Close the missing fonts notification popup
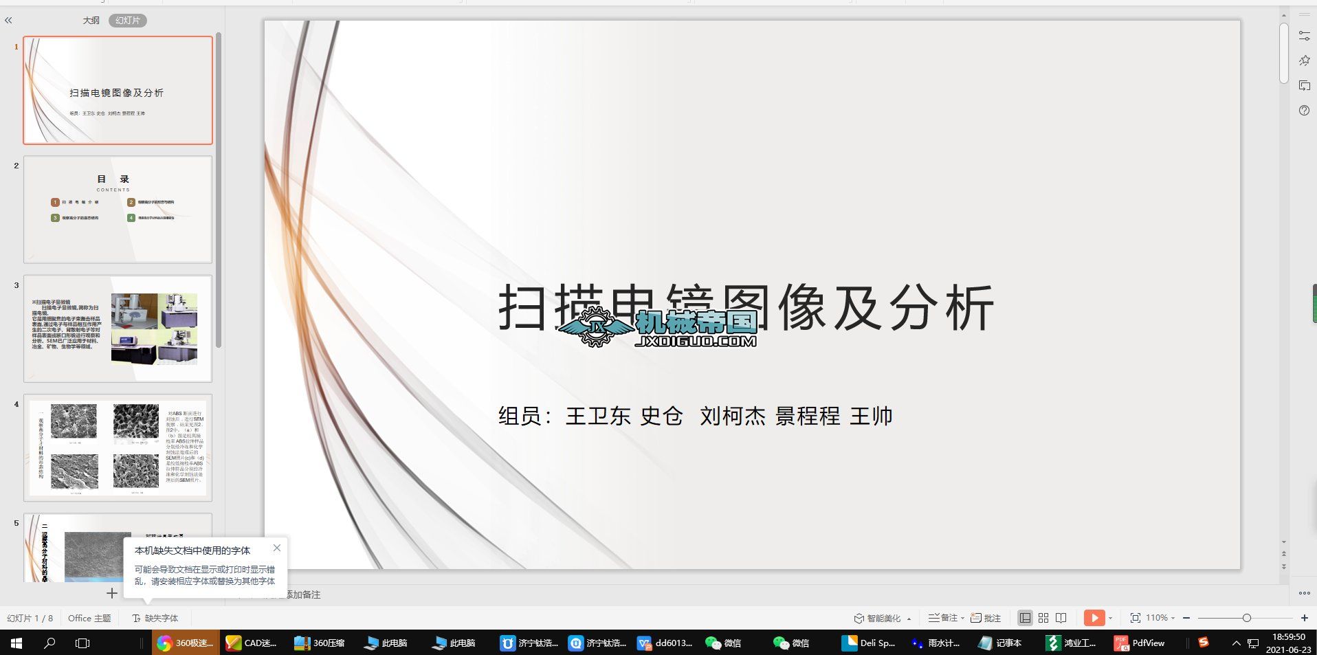The image size is (1317, 655). coord(276,548)
